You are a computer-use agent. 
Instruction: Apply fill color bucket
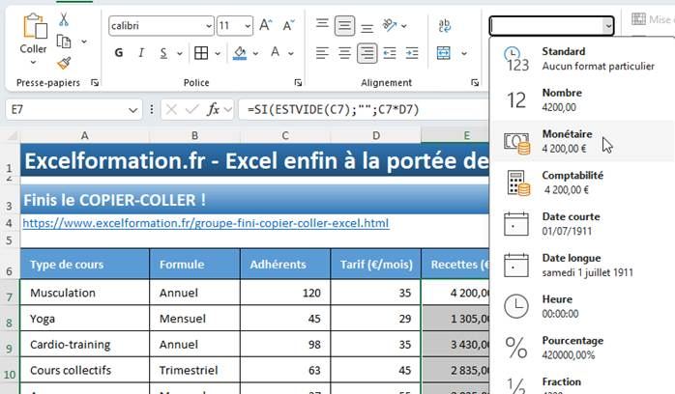pos(240,53)
